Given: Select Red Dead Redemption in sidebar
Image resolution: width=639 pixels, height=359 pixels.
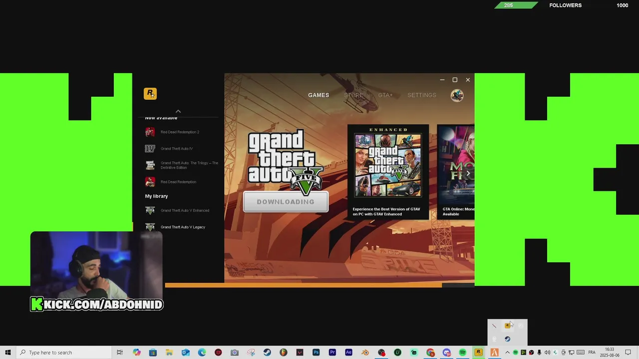Looking at the screenshot, I should point(178,182).
